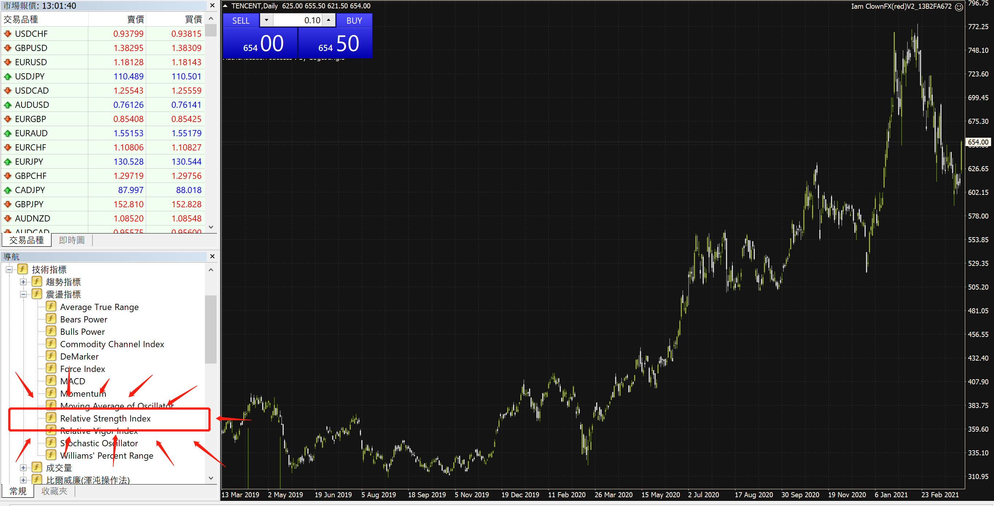Collapse the 震盪指標 tree node
This screenshot has height=506, width=994.
pos(24,294)
